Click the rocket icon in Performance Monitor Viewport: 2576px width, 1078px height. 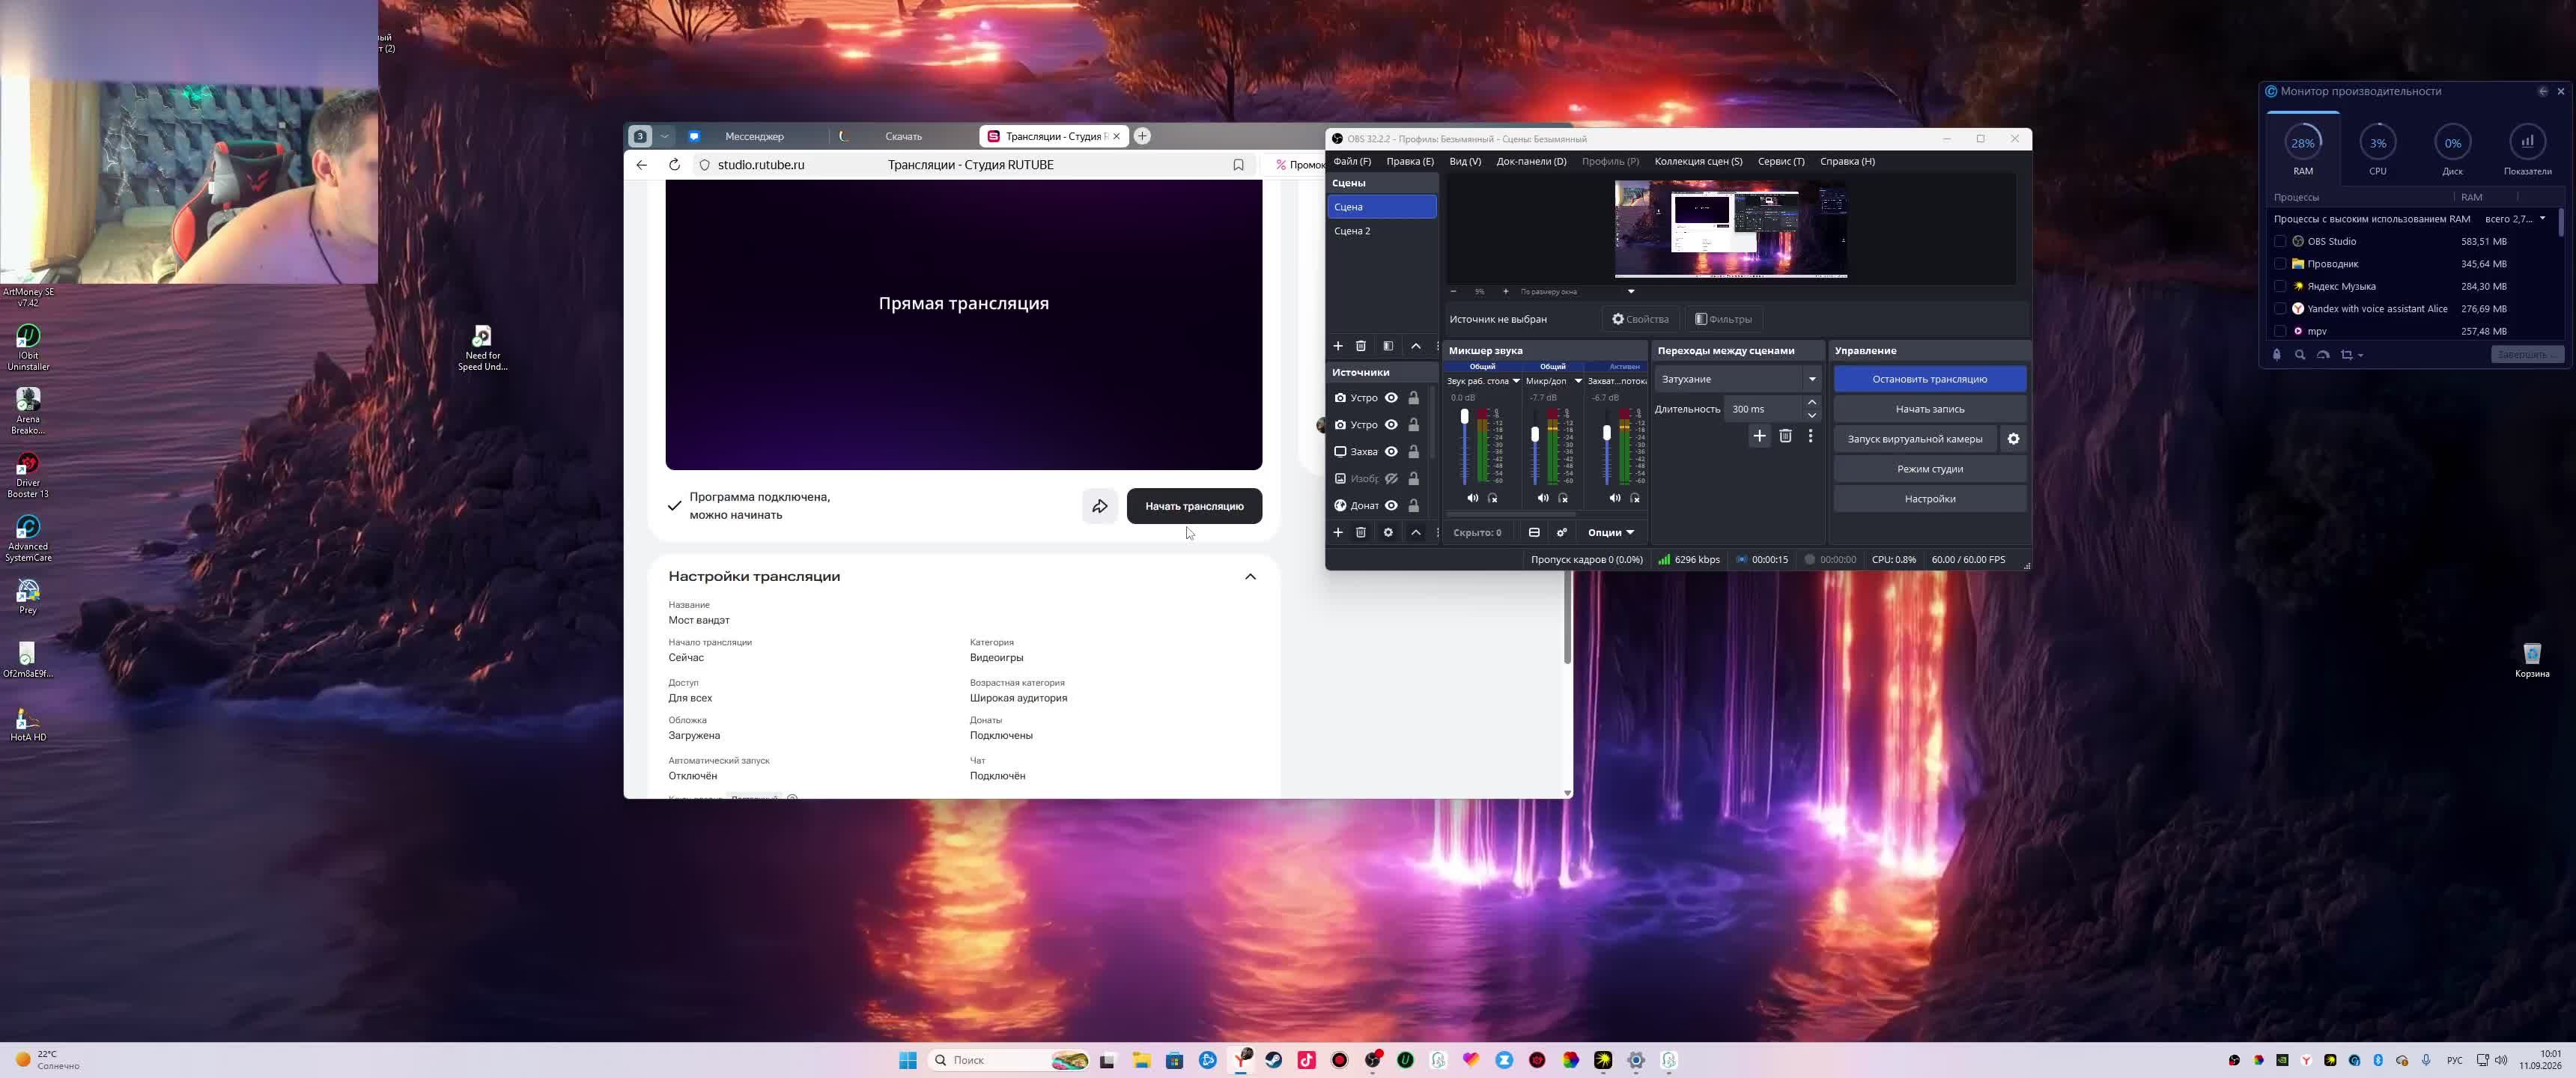(x=2277, y=355)
